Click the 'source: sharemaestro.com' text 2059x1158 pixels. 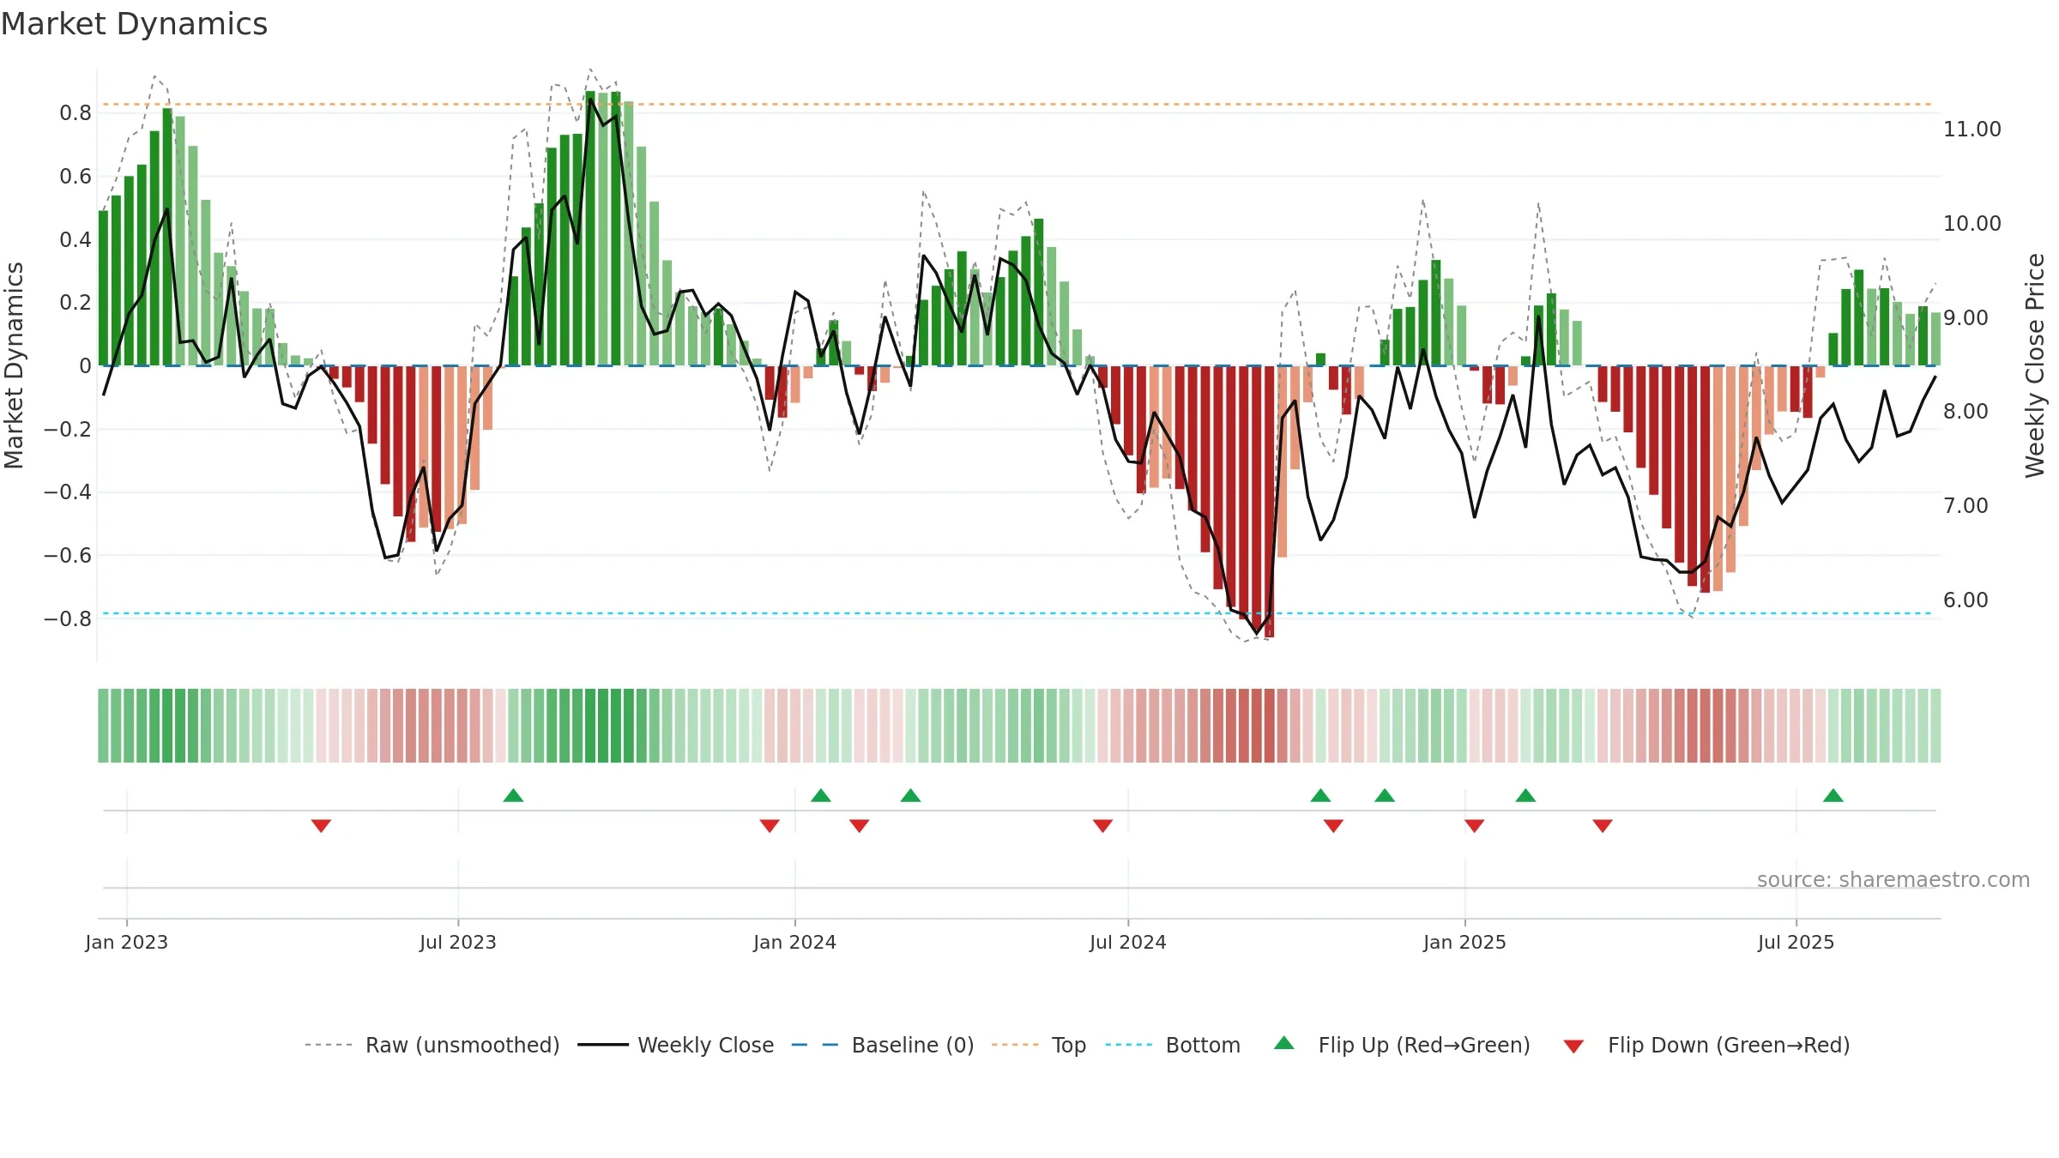tap(1893, 879)
